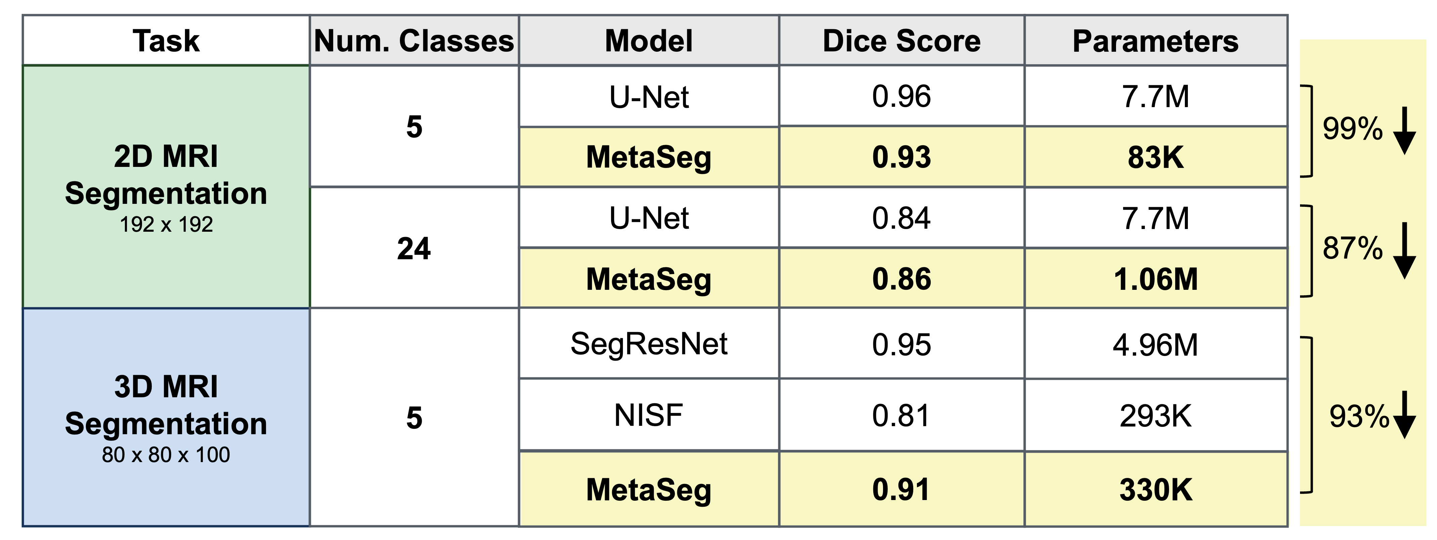Click the Dice Score column header
The width and height of the screenshot is (1437, 540).
click(x=901, y=41)
